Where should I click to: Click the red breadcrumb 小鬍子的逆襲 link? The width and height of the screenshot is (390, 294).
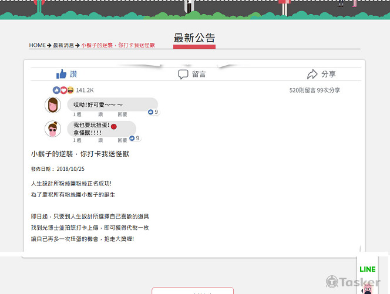[118, 45]
